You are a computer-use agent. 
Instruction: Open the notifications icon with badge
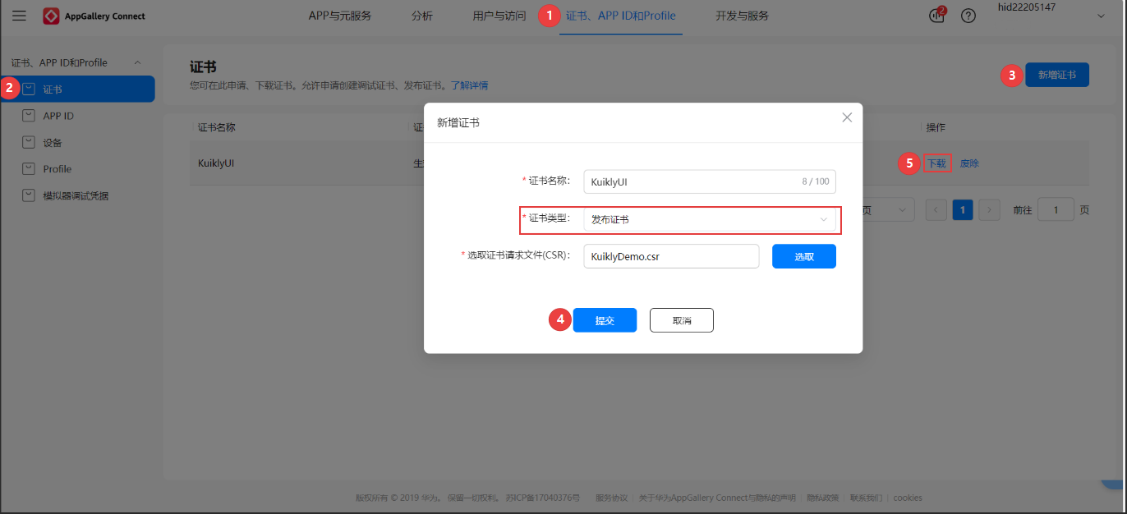[937, 16]
